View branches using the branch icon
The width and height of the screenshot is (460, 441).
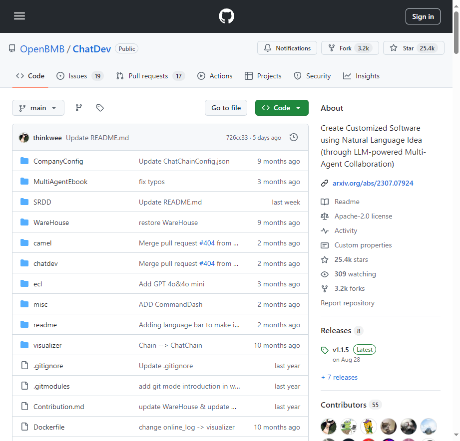[78, 108]
